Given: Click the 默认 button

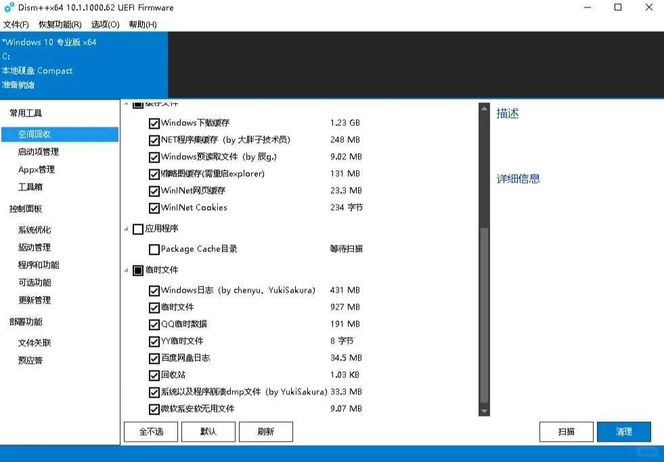Looking at the screenshot, I should click(x=208, y=432).
